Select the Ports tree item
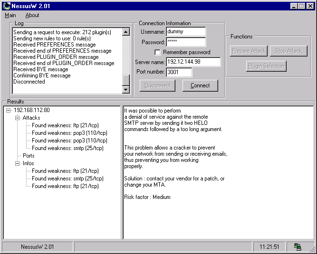This screenshot has width=317, height=254. 29,156
